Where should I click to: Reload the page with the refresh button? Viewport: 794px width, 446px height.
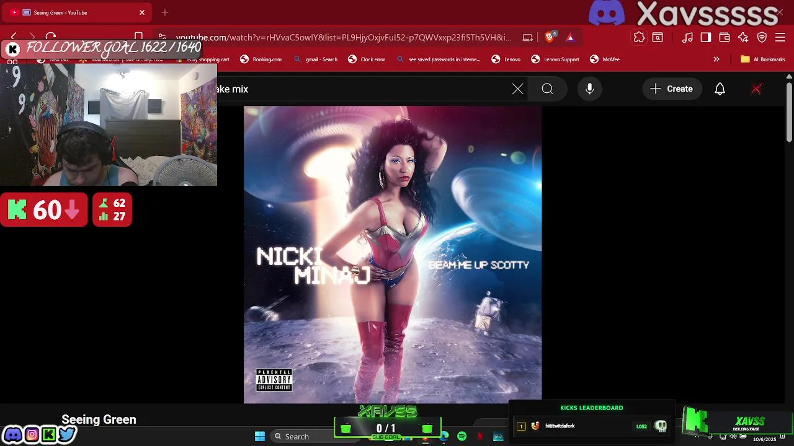tap(51, 37)
